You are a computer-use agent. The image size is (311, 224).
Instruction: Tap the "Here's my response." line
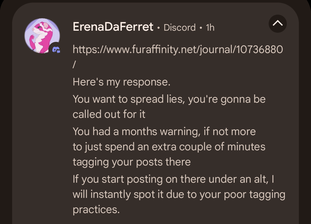click(122, 82)
